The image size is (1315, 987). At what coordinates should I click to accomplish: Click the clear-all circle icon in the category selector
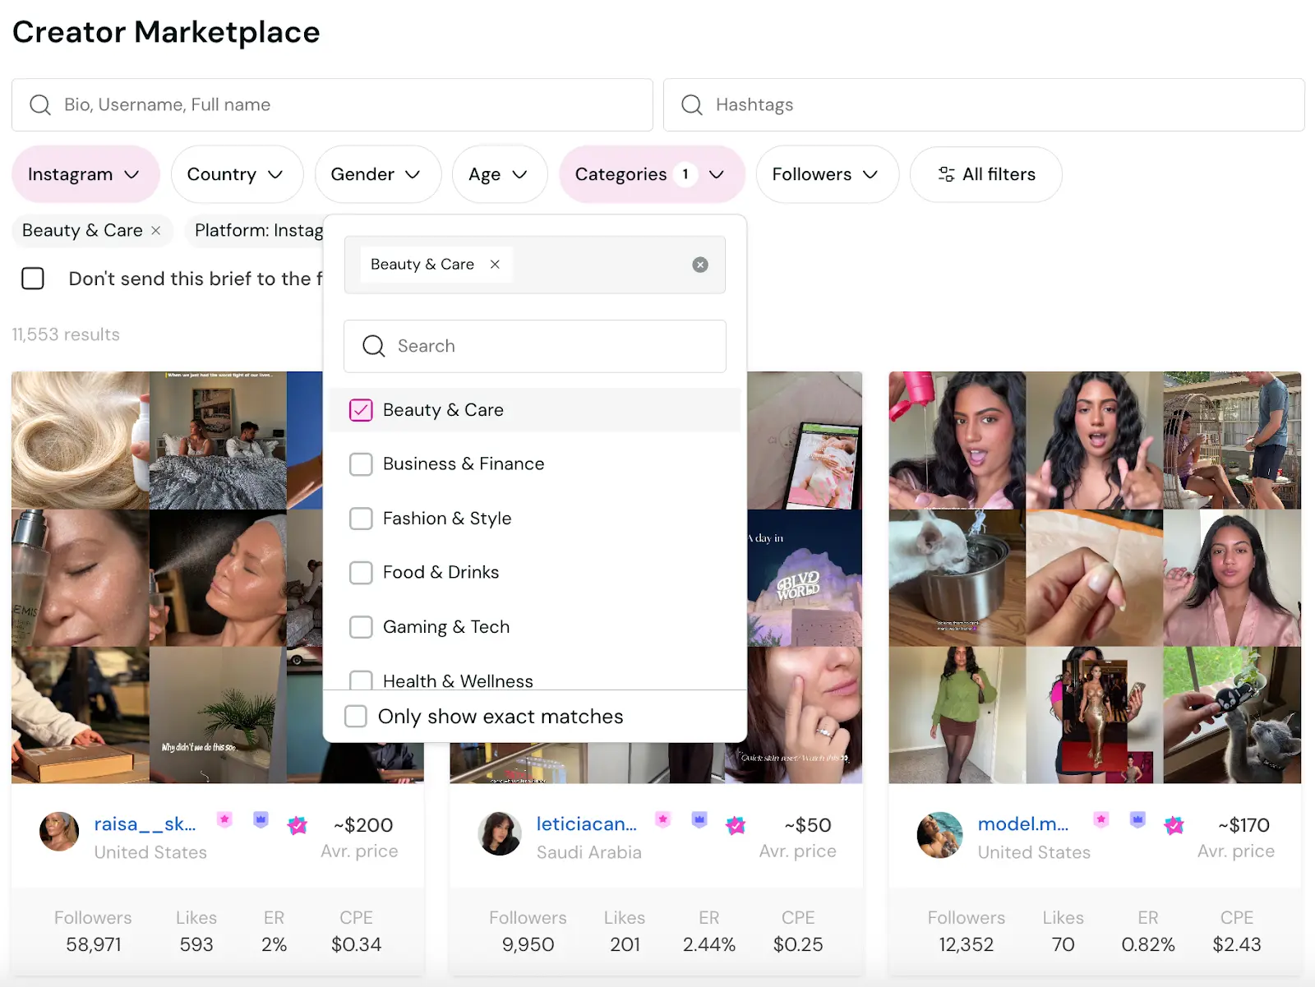click(x=699, y=264)
